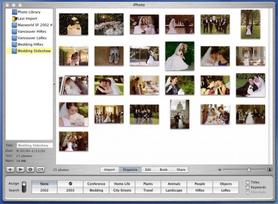278x204 pixels.
Task: Click the Wedding keyword button
Action: point(96,190)
